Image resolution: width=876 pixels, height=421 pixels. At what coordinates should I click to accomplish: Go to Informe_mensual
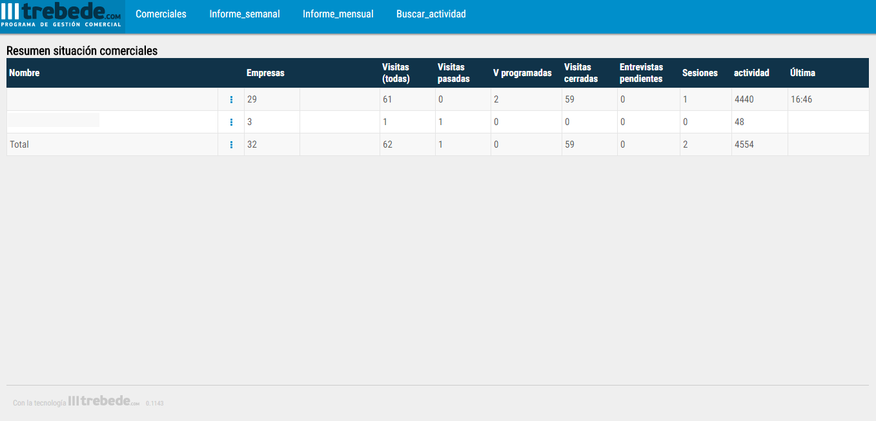tap(338, 14)
